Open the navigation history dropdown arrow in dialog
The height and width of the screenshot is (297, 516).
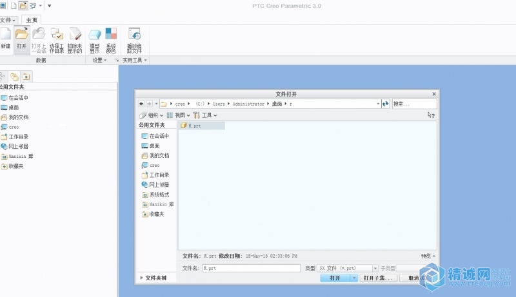tap(156, 104)
